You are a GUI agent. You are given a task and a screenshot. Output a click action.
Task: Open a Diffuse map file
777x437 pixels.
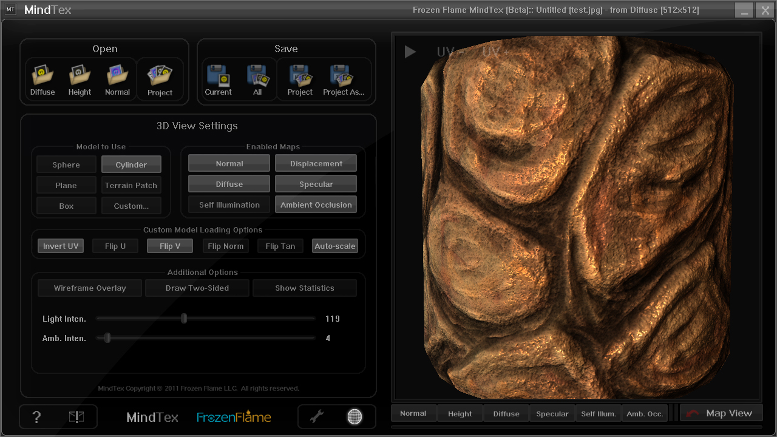coord(42,80)
